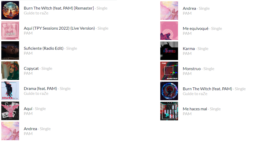Screen dimensions: 260x142
Task: Select the Copycat album artwork
Action: coord(10,71)
